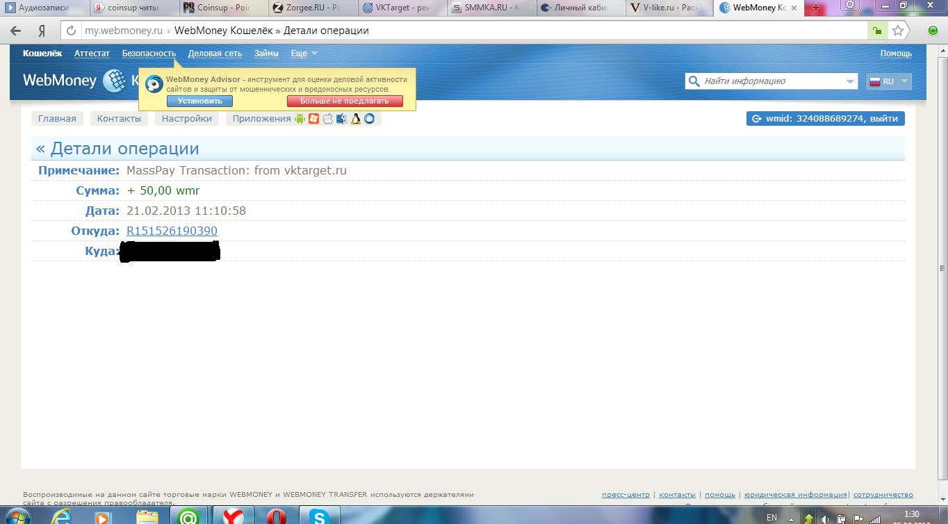Viewport: 948px width, 524px height.
Task: Open the File Explorer folder in taskbar
Action: tap(147, 516)
